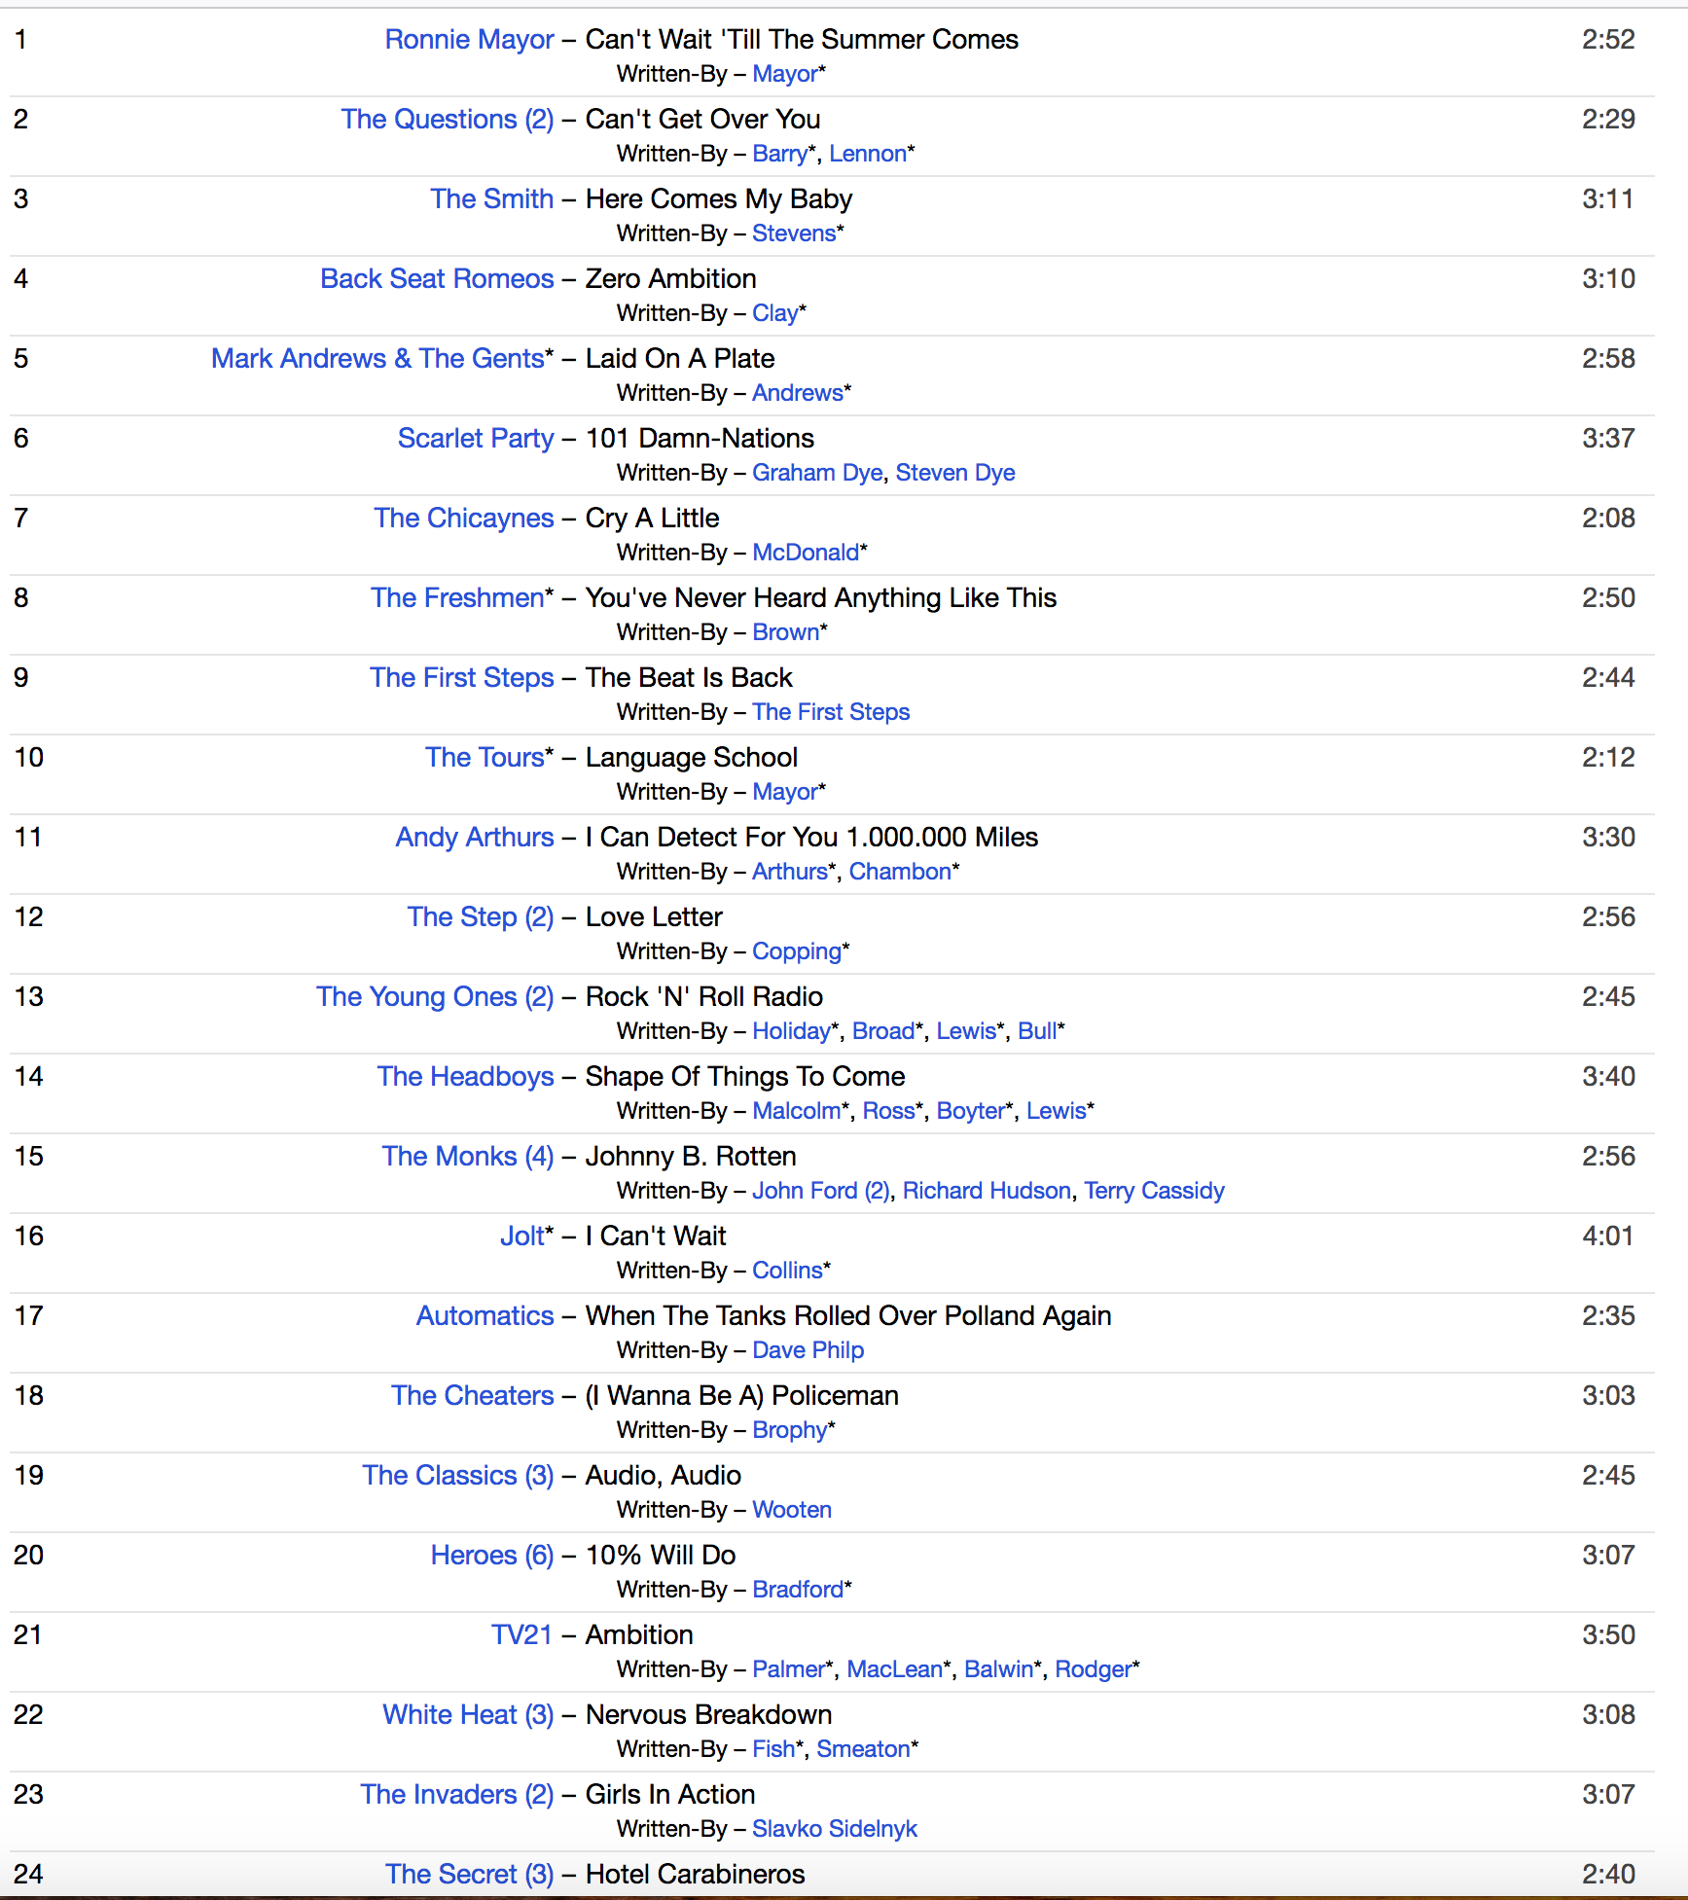Open The First Steps writer credit link
The width and height of the screenshot is (1688, 1900).
coord(830,712)
